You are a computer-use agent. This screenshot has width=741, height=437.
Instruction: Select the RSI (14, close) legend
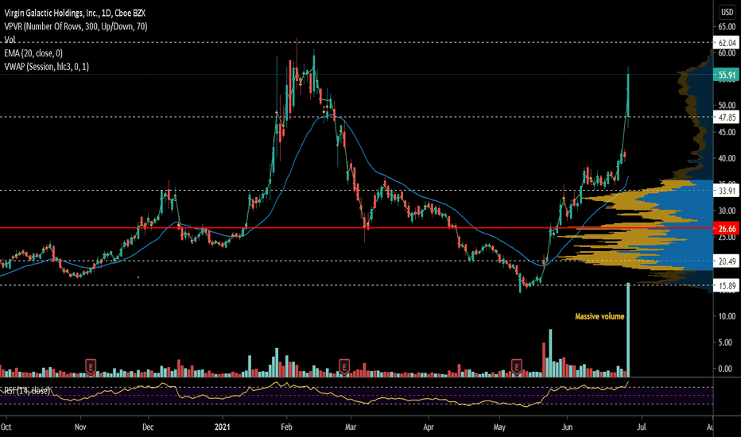pos(27,391)
